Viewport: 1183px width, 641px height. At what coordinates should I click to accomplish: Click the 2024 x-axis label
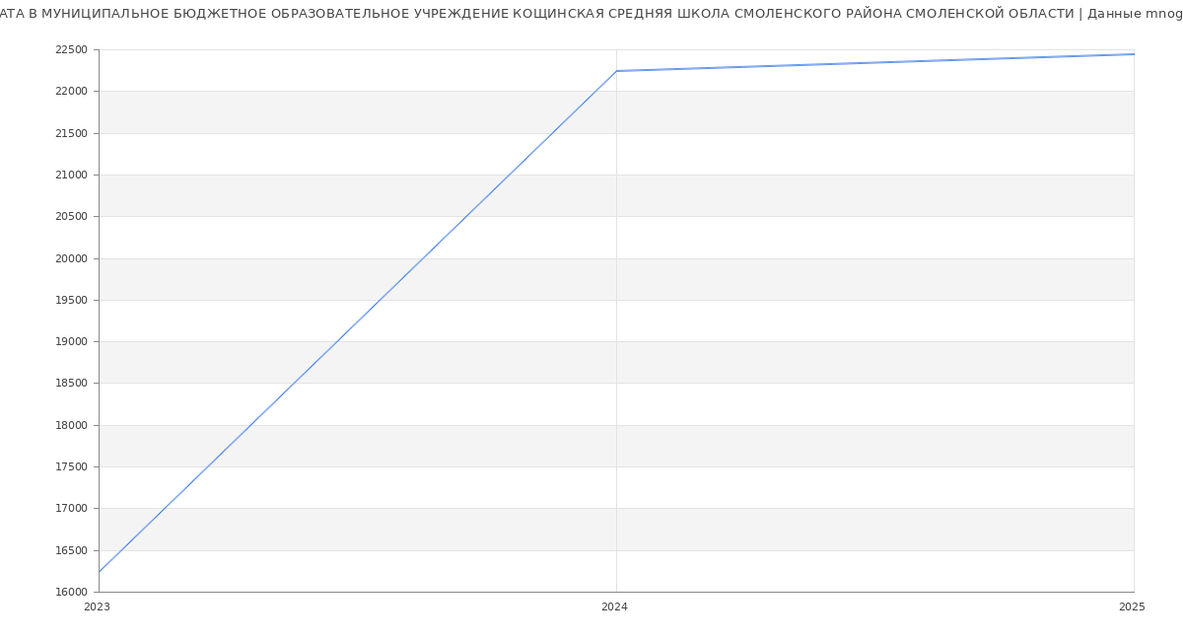pos(614,607)
